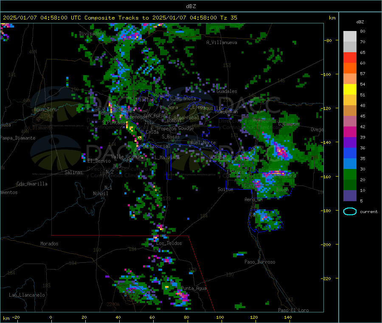Image resolution: width=382 pixels, height=323 pixels.
Task: Select the red 60-65 dBZ legend swatch
Action: (350, 57)
